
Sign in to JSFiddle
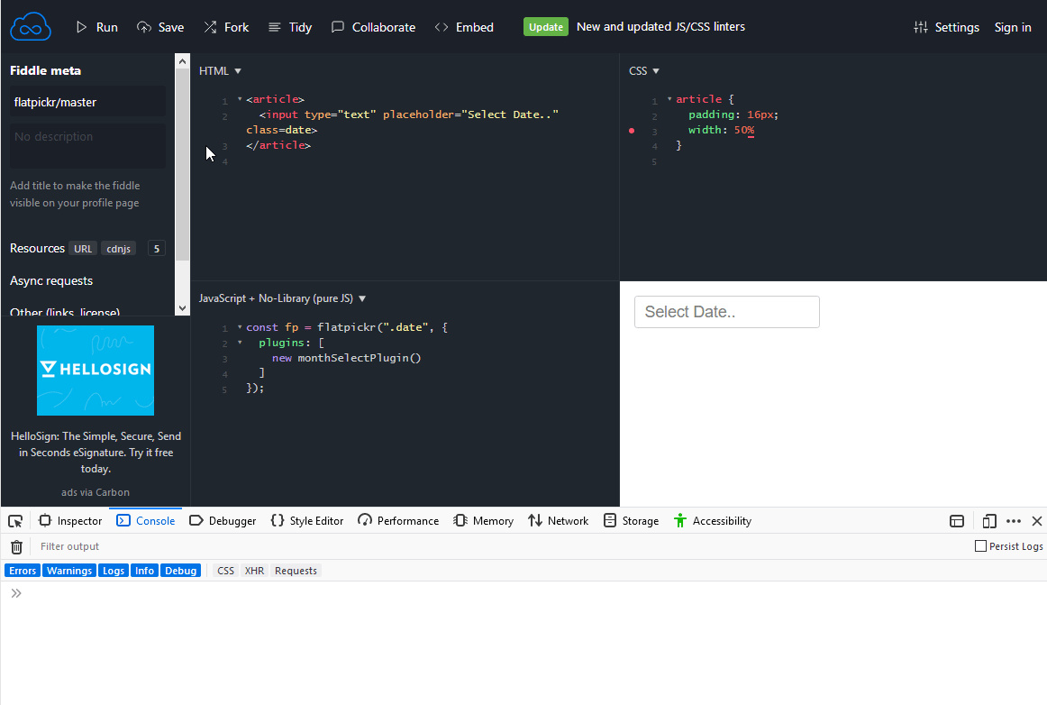point(1013,27)
